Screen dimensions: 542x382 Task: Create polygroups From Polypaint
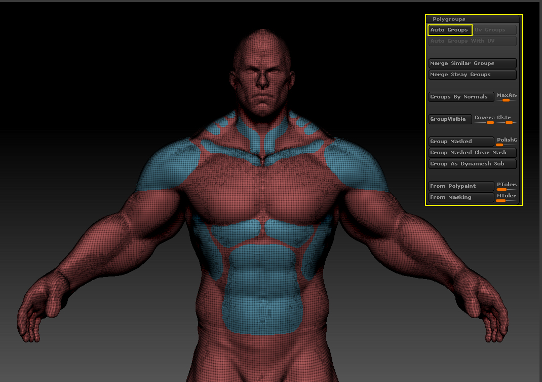click(461, 186)
